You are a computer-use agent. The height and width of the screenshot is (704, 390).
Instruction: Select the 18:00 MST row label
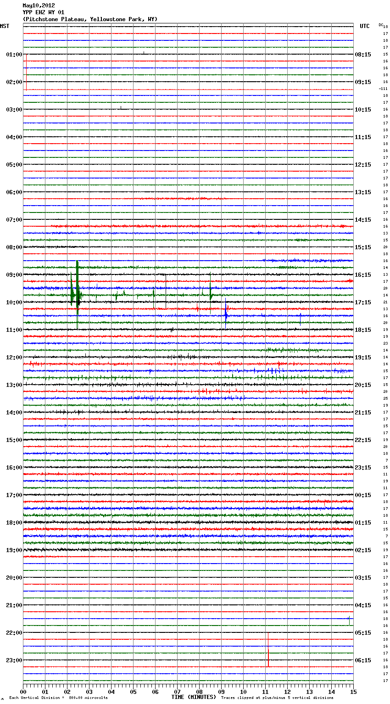point(14,523)
